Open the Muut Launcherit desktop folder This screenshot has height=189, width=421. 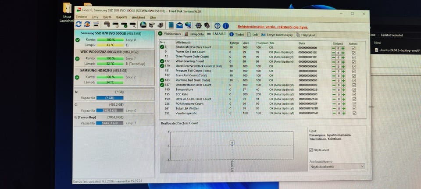click(67, 12)
